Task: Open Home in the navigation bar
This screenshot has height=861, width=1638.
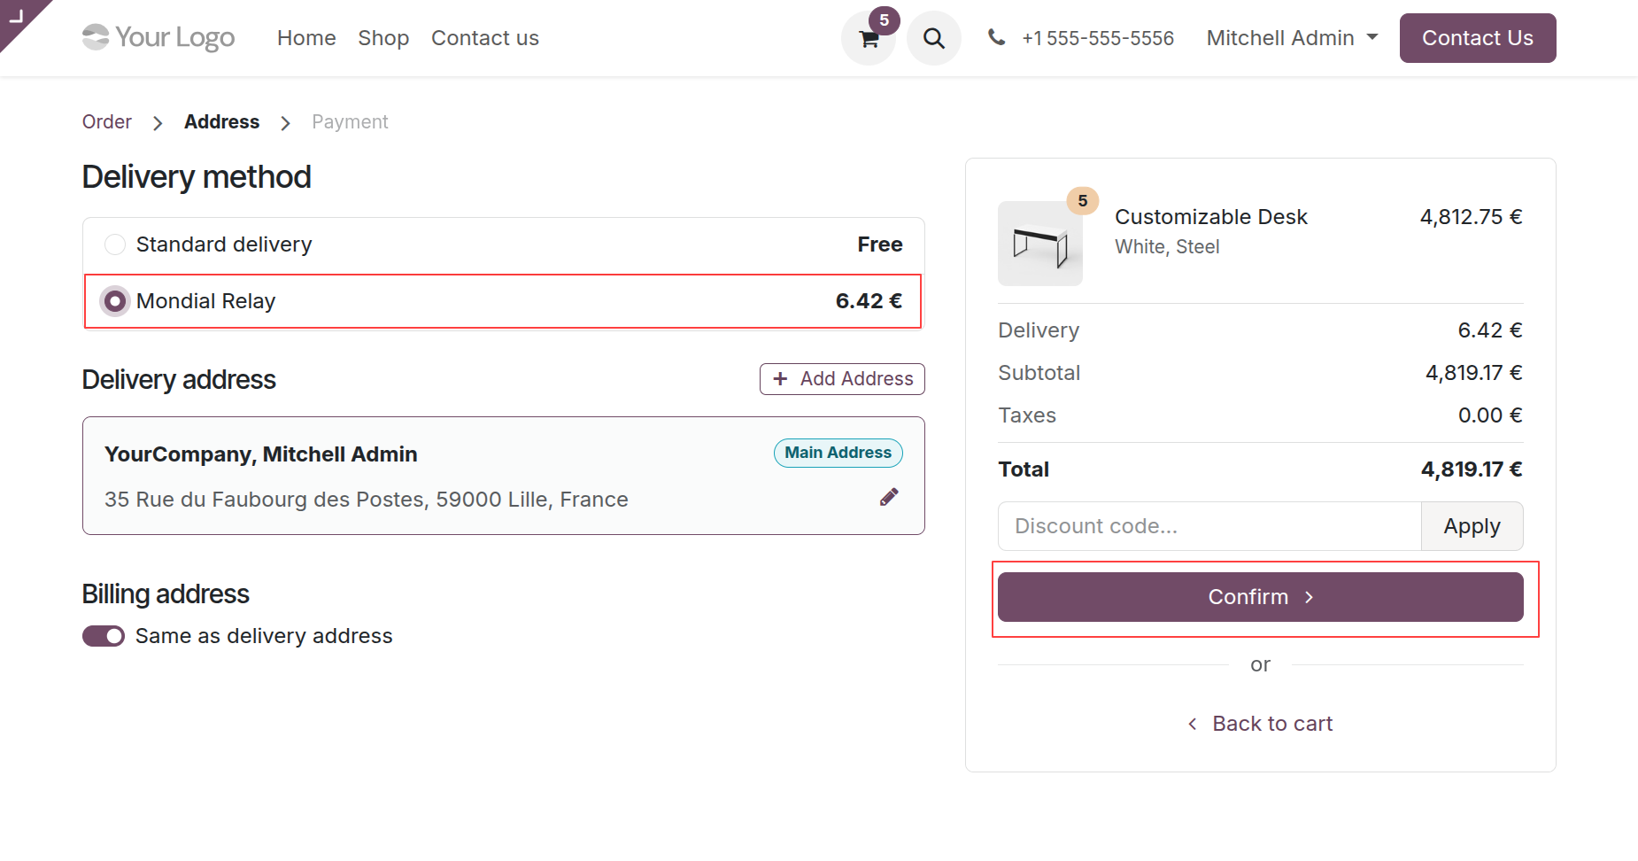Action: [306, 38]
